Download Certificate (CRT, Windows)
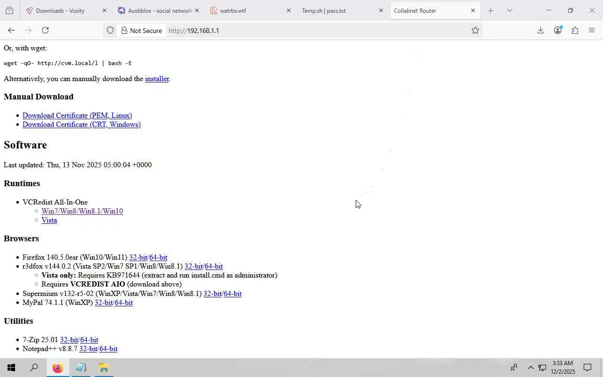 coord(81,124)
